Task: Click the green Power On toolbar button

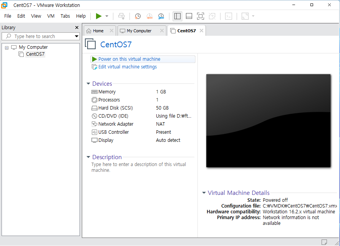Action: point(99,16)
